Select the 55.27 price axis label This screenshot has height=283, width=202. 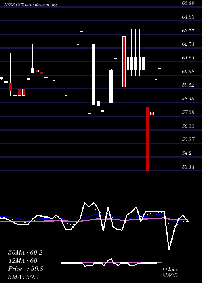click(188, 139)
